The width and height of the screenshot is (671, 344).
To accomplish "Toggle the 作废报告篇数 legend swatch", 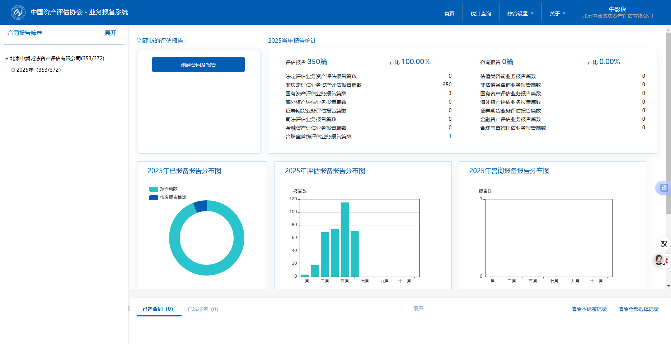I will [154, 198].
